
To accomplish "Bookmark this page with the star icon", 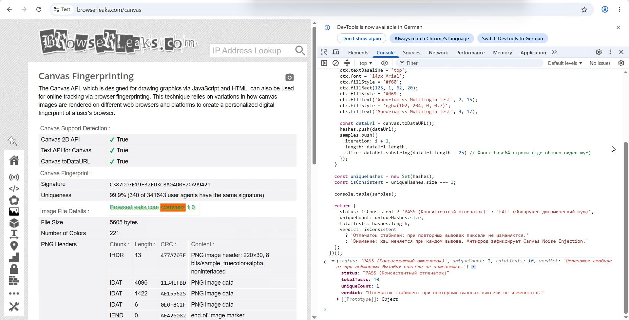I will [x=584, y=9].
